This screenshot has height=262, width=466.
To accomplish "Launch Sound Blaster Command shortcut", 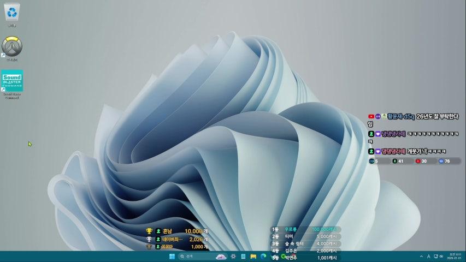I will point(12,81).
